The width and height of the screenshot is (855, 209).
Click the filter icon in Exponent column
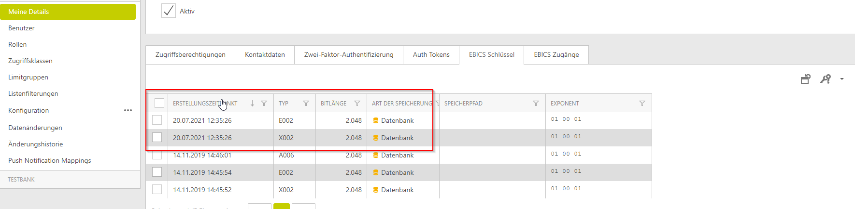click(642, 104)
